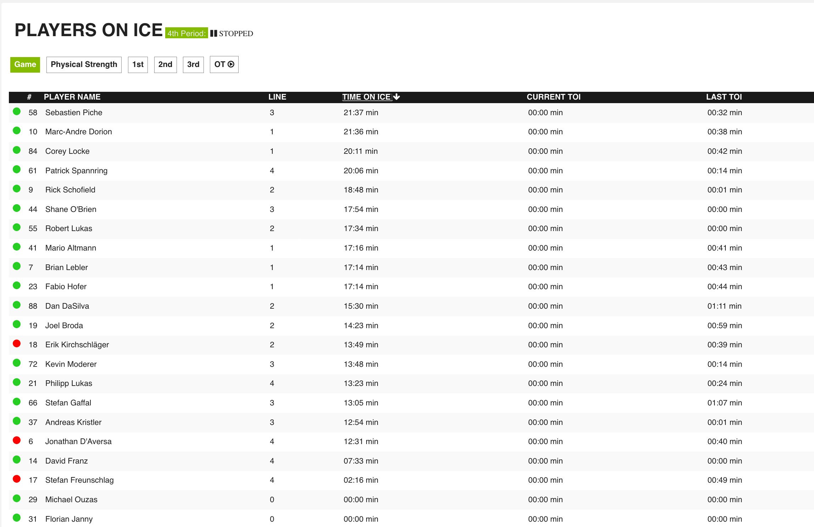Screen dimensions: 814x527
Task: Click sort arrow next to Time On Ice
Action: pos(397,97)
